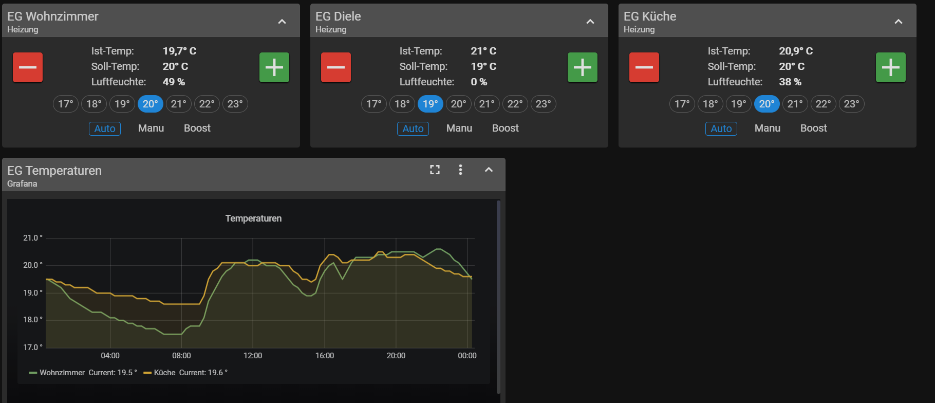Switch EG Wohnzimmer to Auto mode
This screenshot has height=403, width=935.
[105, 129]
